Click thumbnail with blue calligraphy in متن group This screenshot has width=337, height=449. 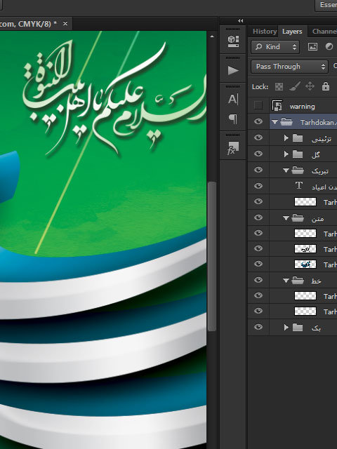click(305, 264)
